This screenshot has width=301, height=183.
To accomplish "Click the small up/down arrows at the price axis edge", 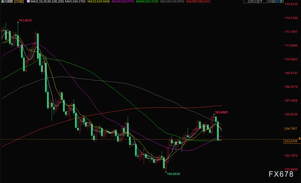I will (299, 138).
